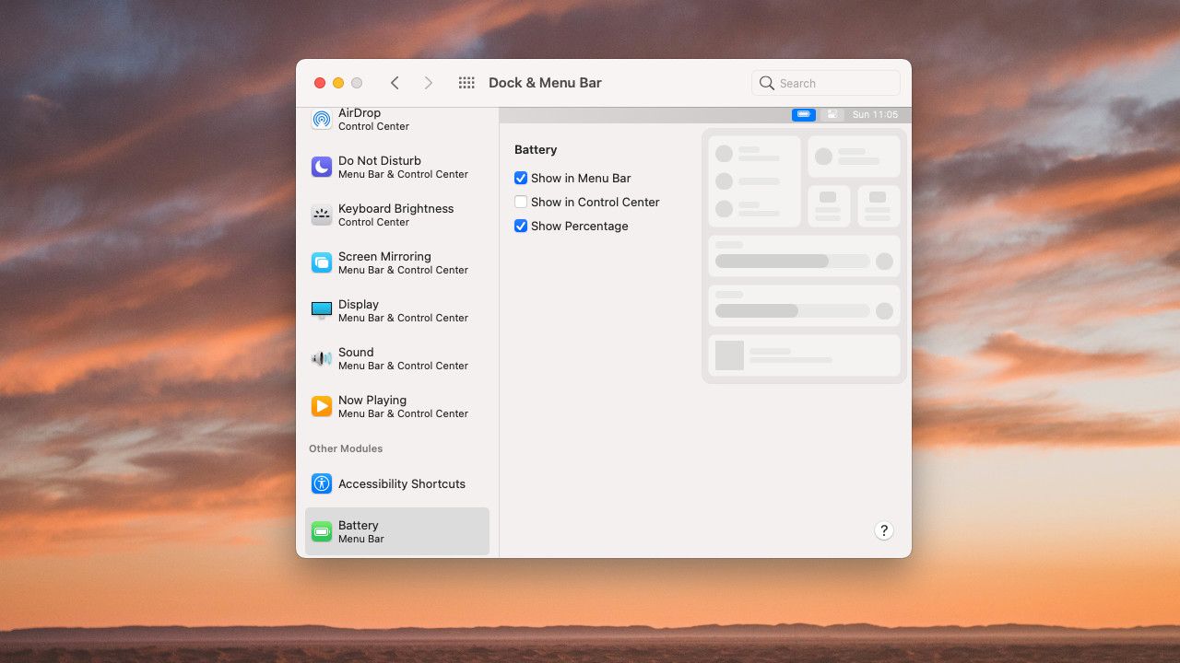Open help with the question mark button
This screenshot has width=1180, height=663.
(884, 530)
